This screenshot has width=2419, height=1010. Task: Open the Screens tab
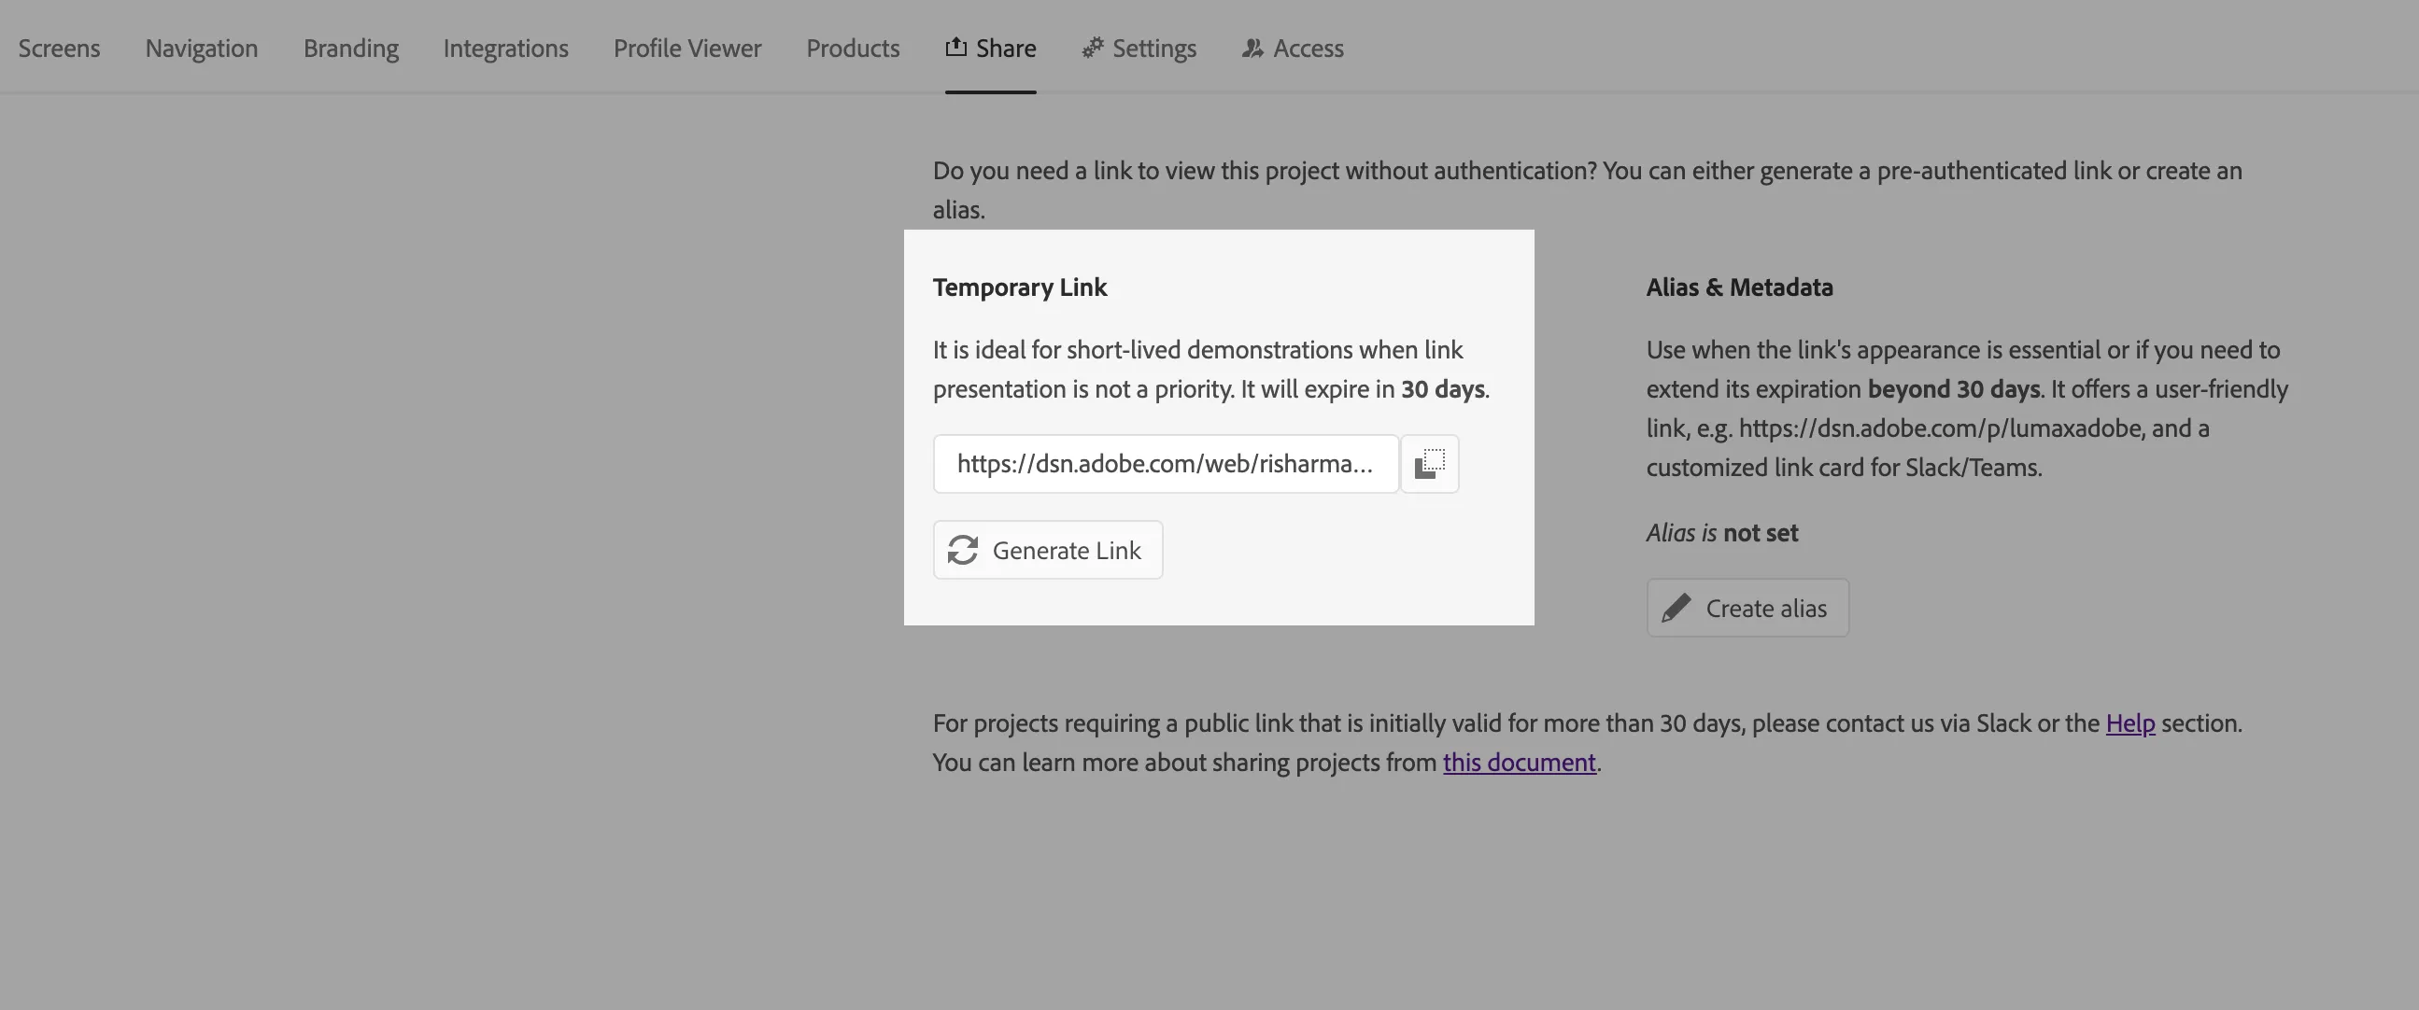coord(59,48)
